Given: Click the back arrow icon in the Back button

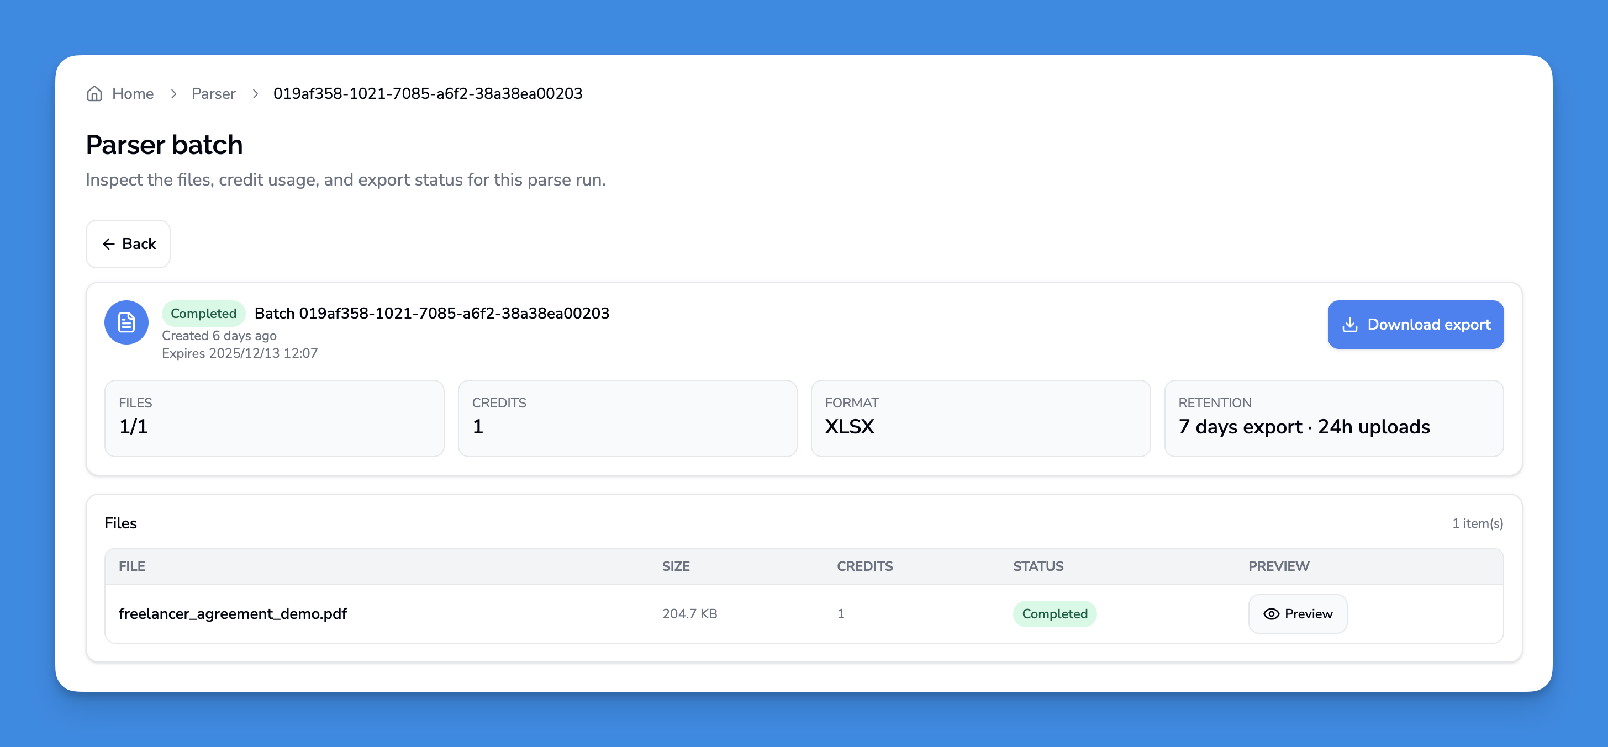Looking at the screenshot, I should [x=109, y=244].
